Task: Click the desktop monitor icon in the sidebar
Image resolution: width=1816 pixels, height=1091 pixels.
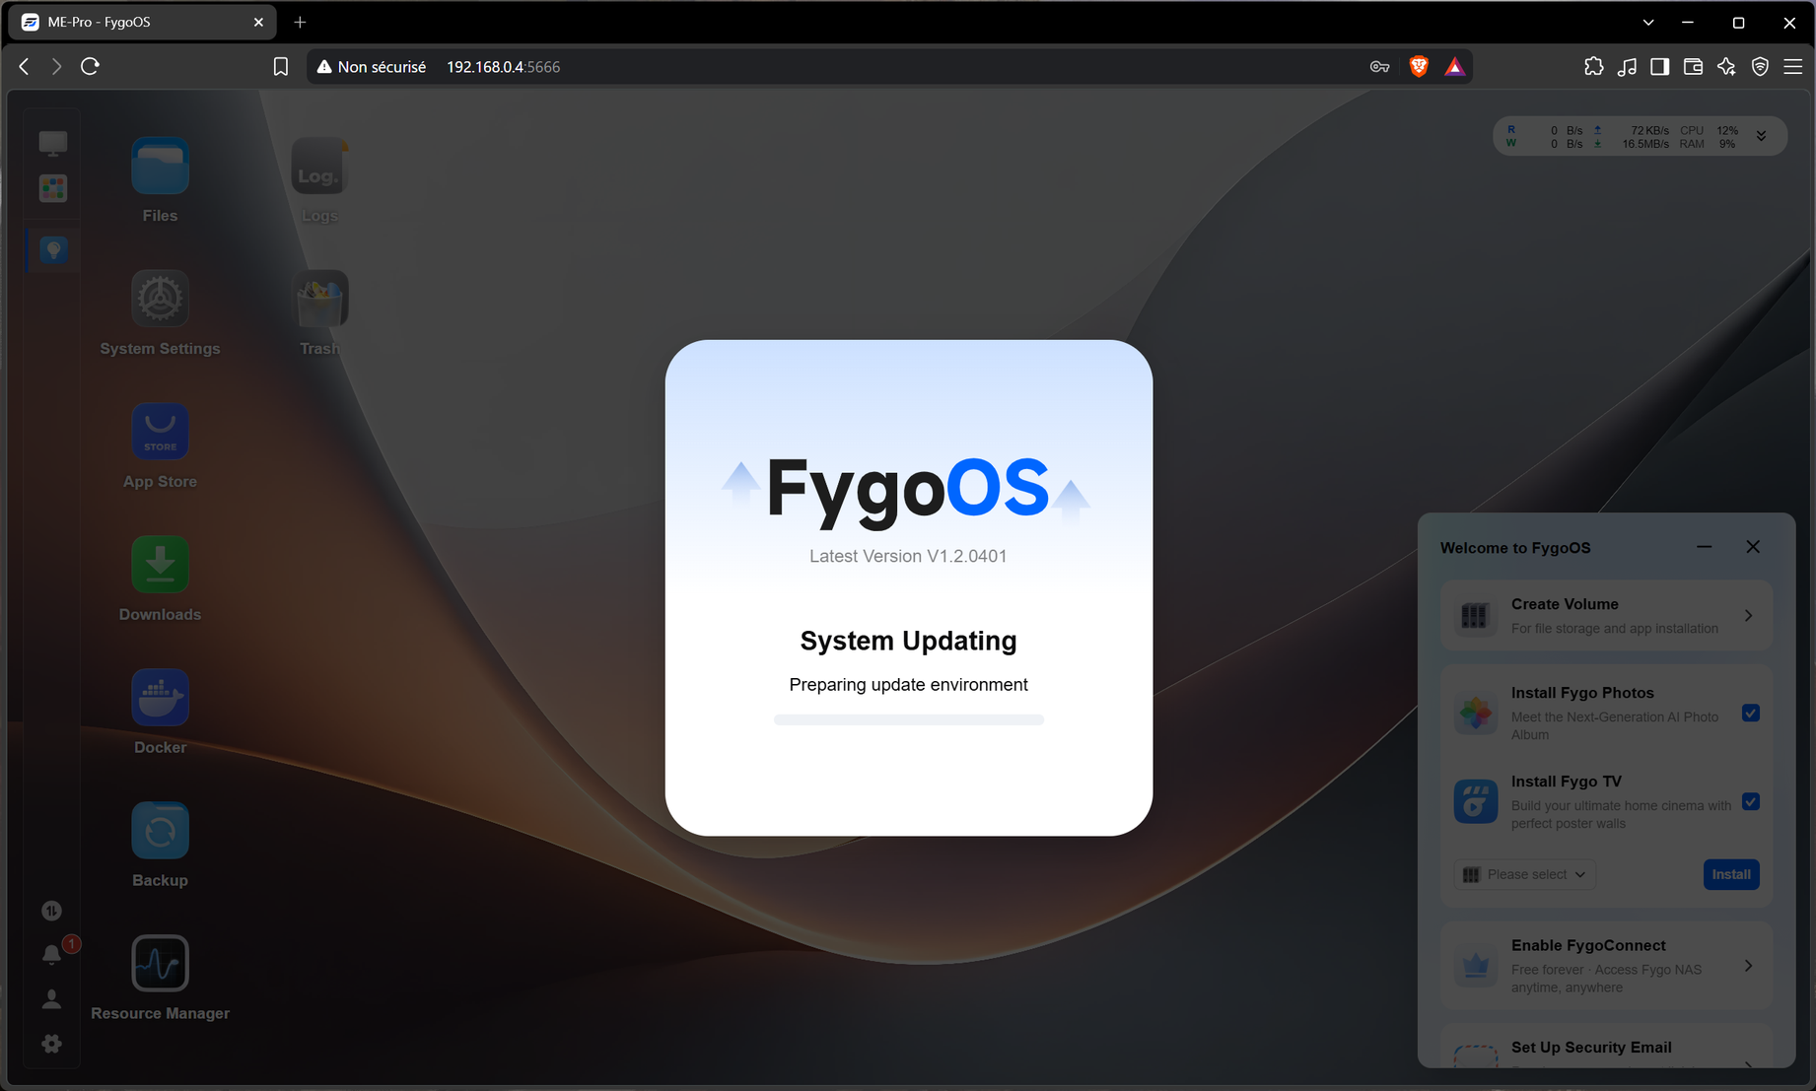Action: pyautogui.click(x=53, y=144)
